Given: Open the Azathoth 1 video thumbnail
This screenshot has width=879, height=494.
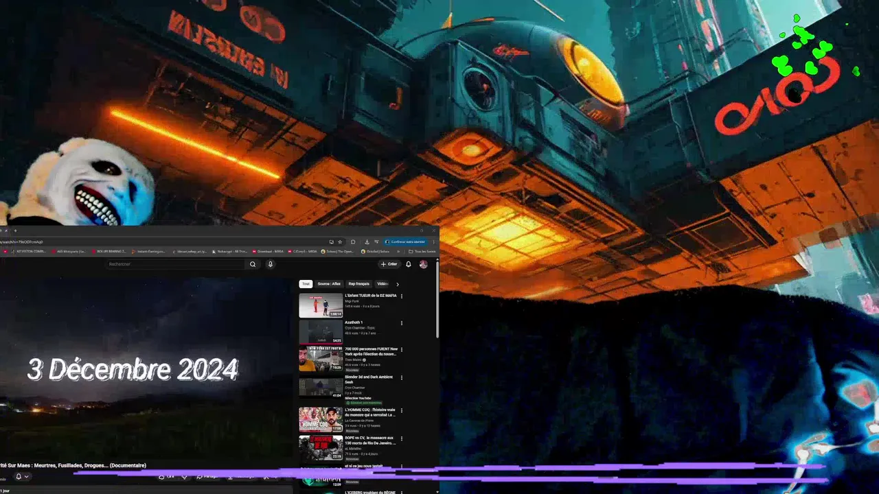Looking at the screenshot, I should tap(321, 332).
